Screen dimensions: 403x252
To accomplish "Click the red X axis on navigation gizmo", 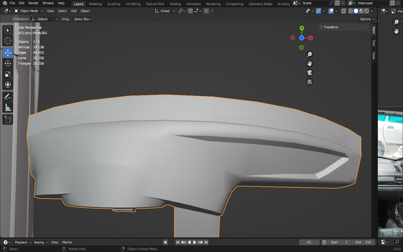I will (310, 38).
